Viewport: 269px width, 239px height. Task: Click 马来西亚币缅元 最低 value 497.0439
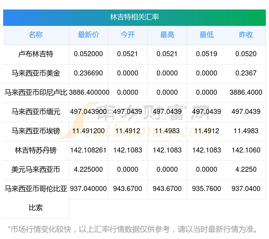[x=207, y=112]
